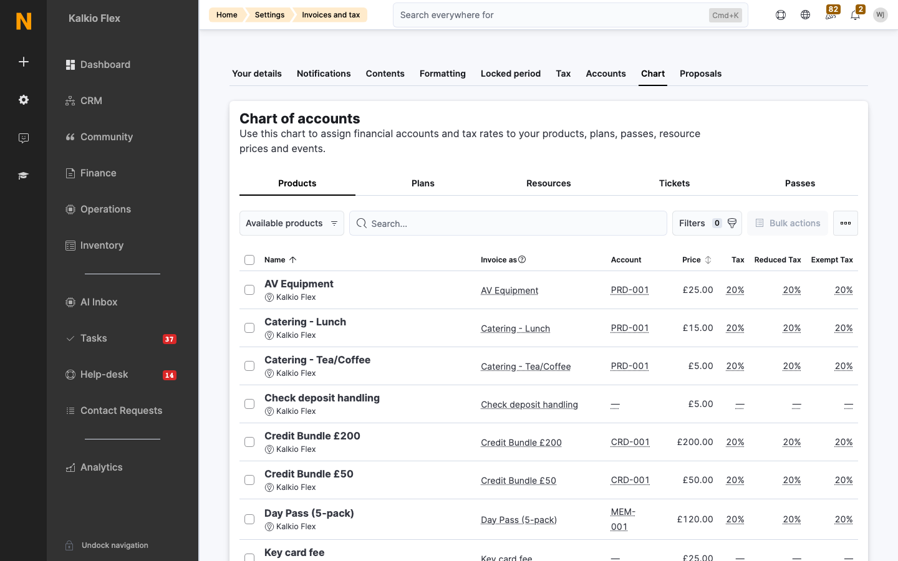Viewport: 898px width, 561px height.
Task: Click the Undock navigation lock icon
Action: [70, 545]
